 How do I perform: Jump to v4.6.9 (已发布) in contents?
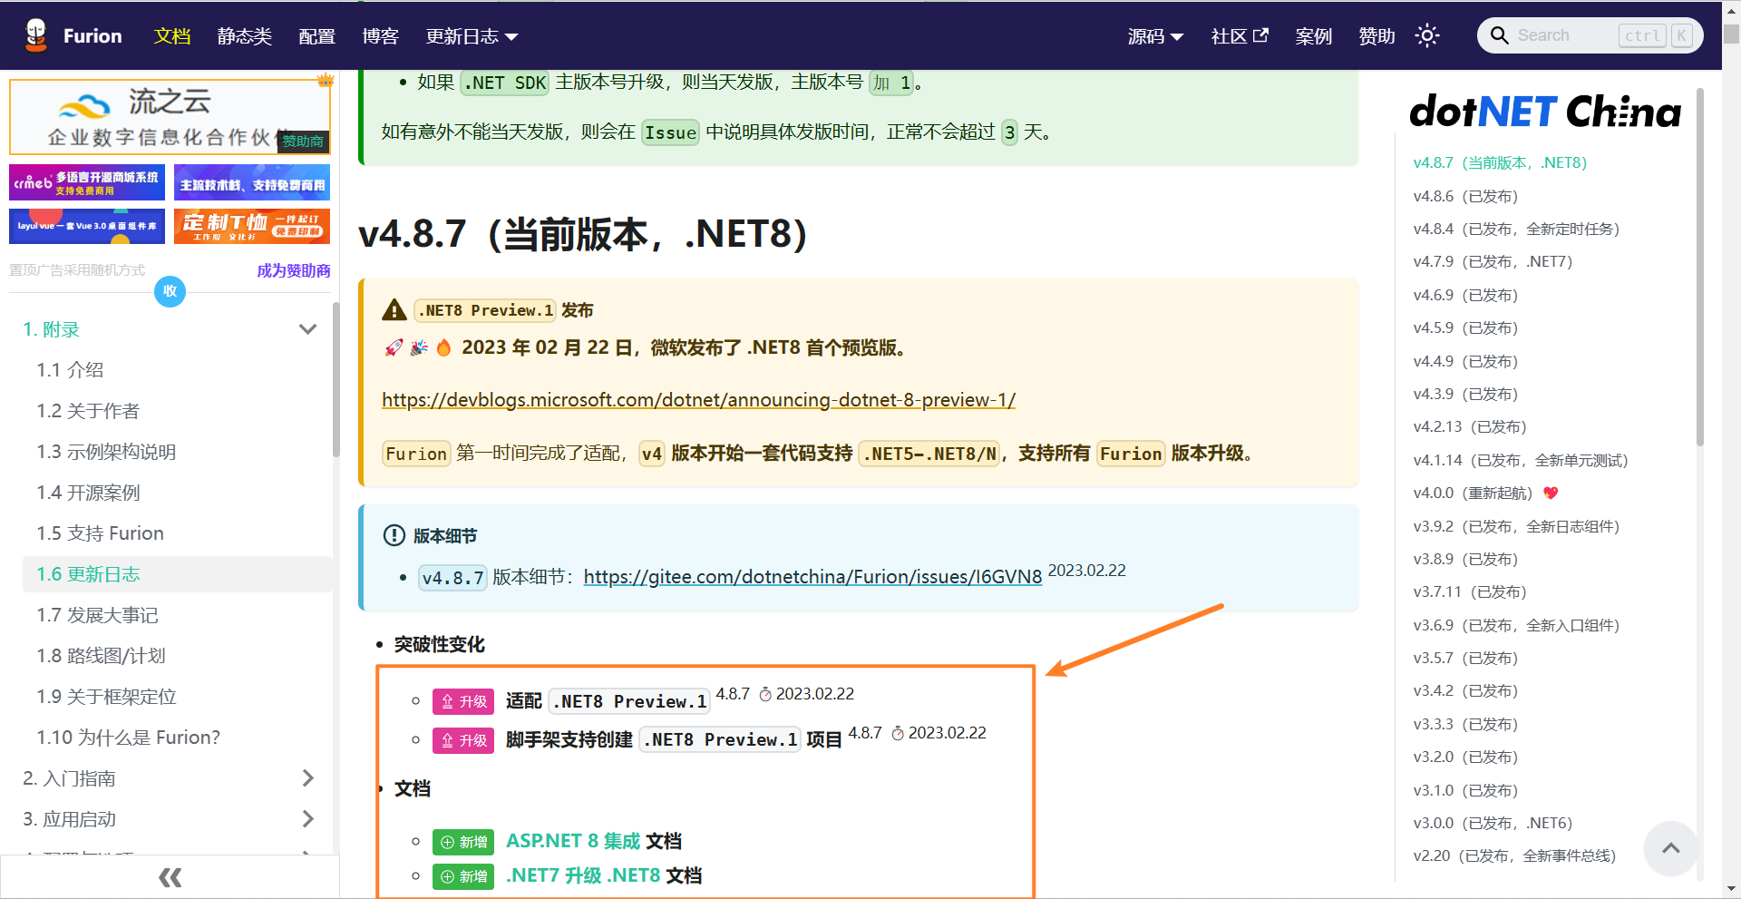click(1465, 295)
